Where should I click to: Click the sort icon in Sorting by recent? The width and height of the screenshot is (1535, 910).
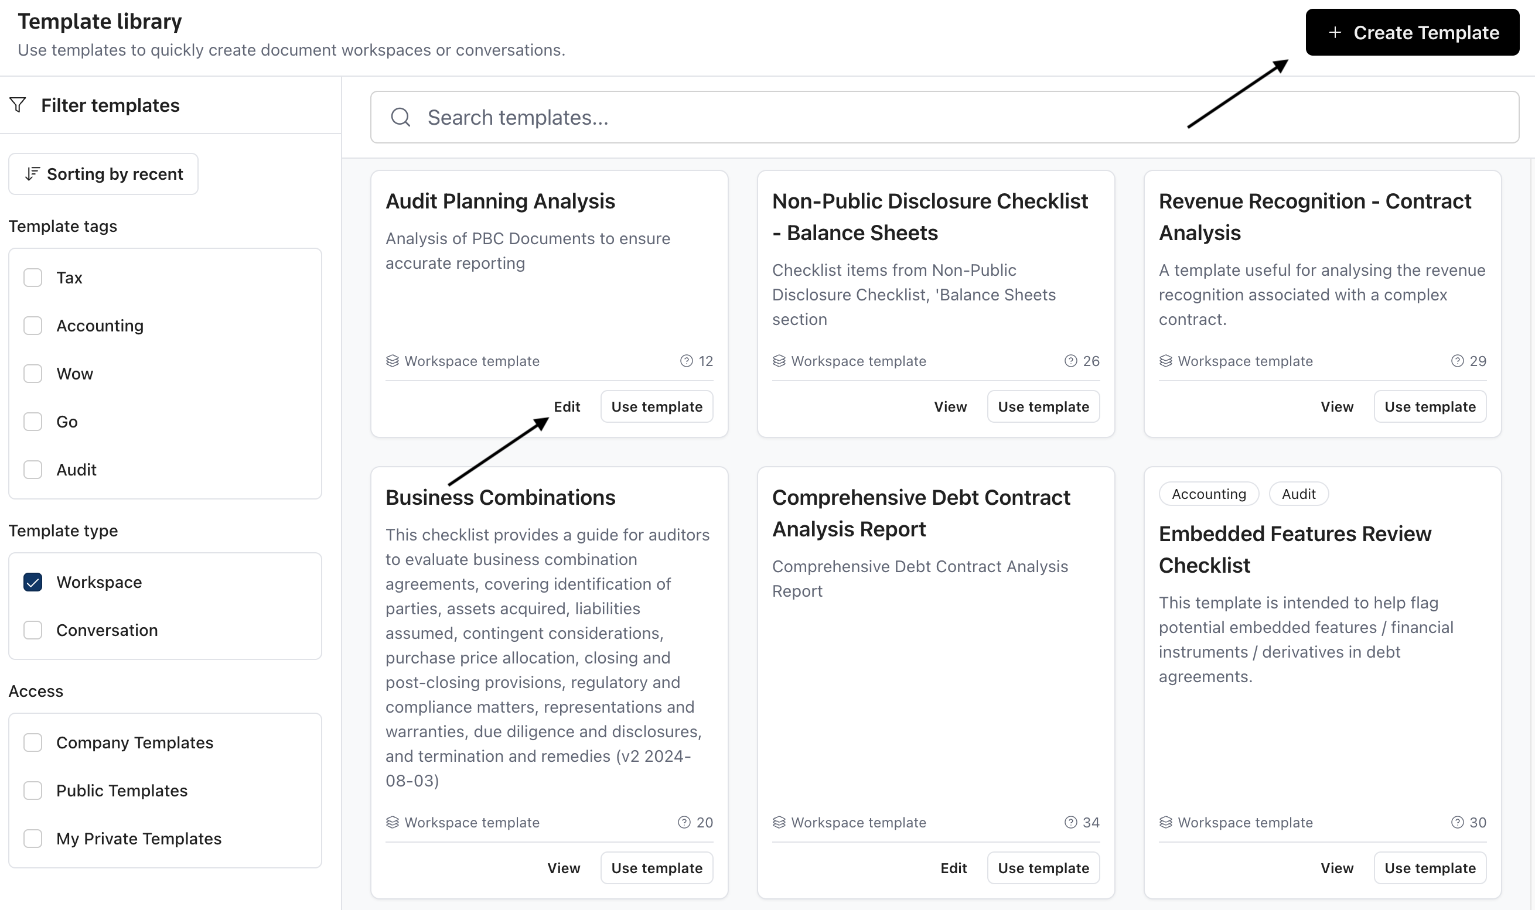coord(32,174)
